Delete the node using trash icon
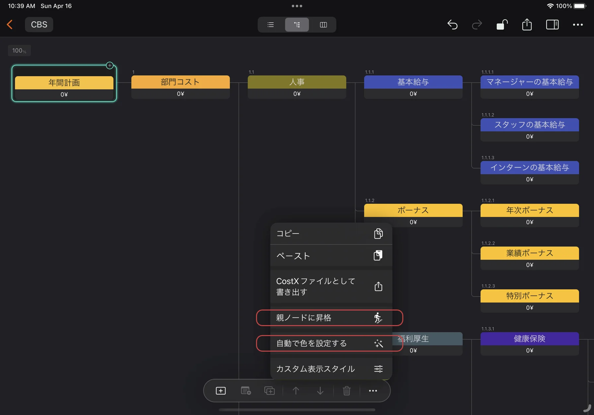 [x=347, y=390]
